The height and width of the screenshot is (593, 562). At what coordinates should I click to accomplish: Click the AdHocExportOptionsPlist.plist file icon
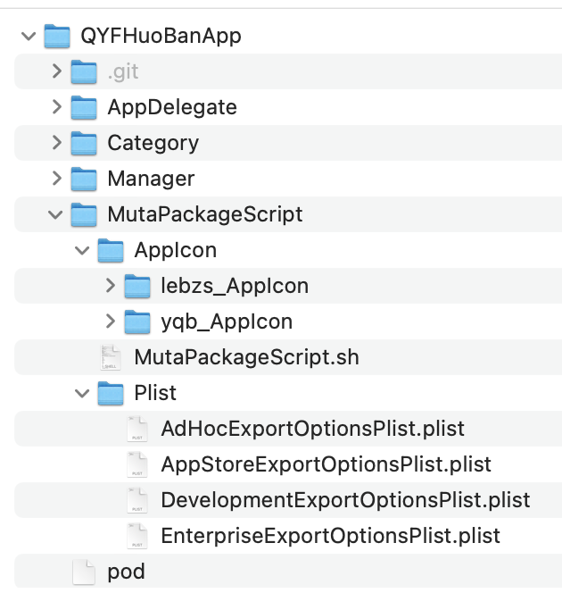pyautogui.click(x=137, y=429)
